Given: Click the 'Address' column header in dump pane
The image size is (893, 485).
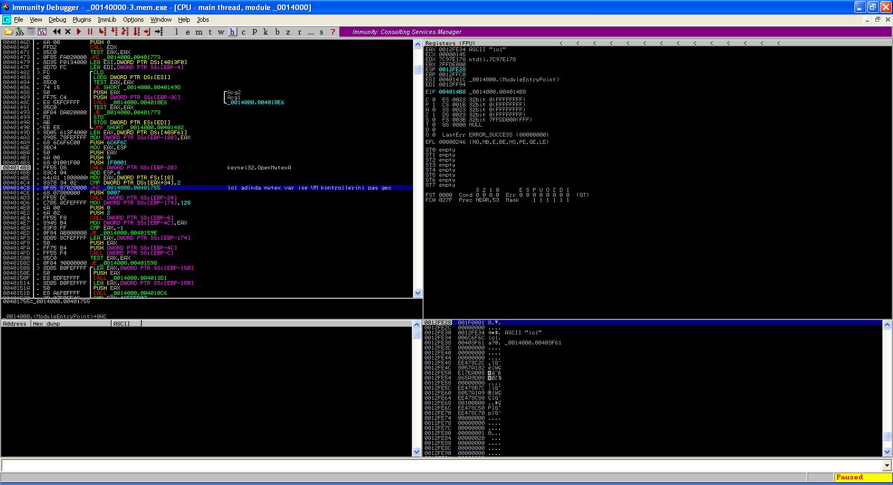Looking at the screenshot, I should tap(16, 323).
